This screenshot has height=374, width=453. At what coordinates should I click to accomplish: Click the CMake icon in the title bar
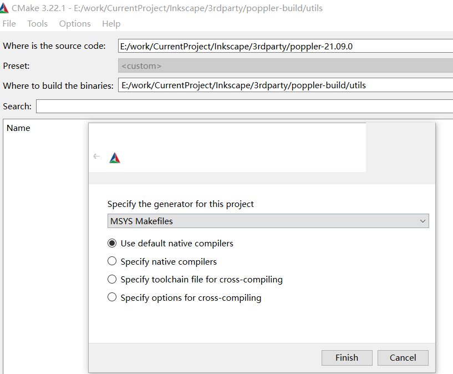pyautogui.click(x=4, y=8)
